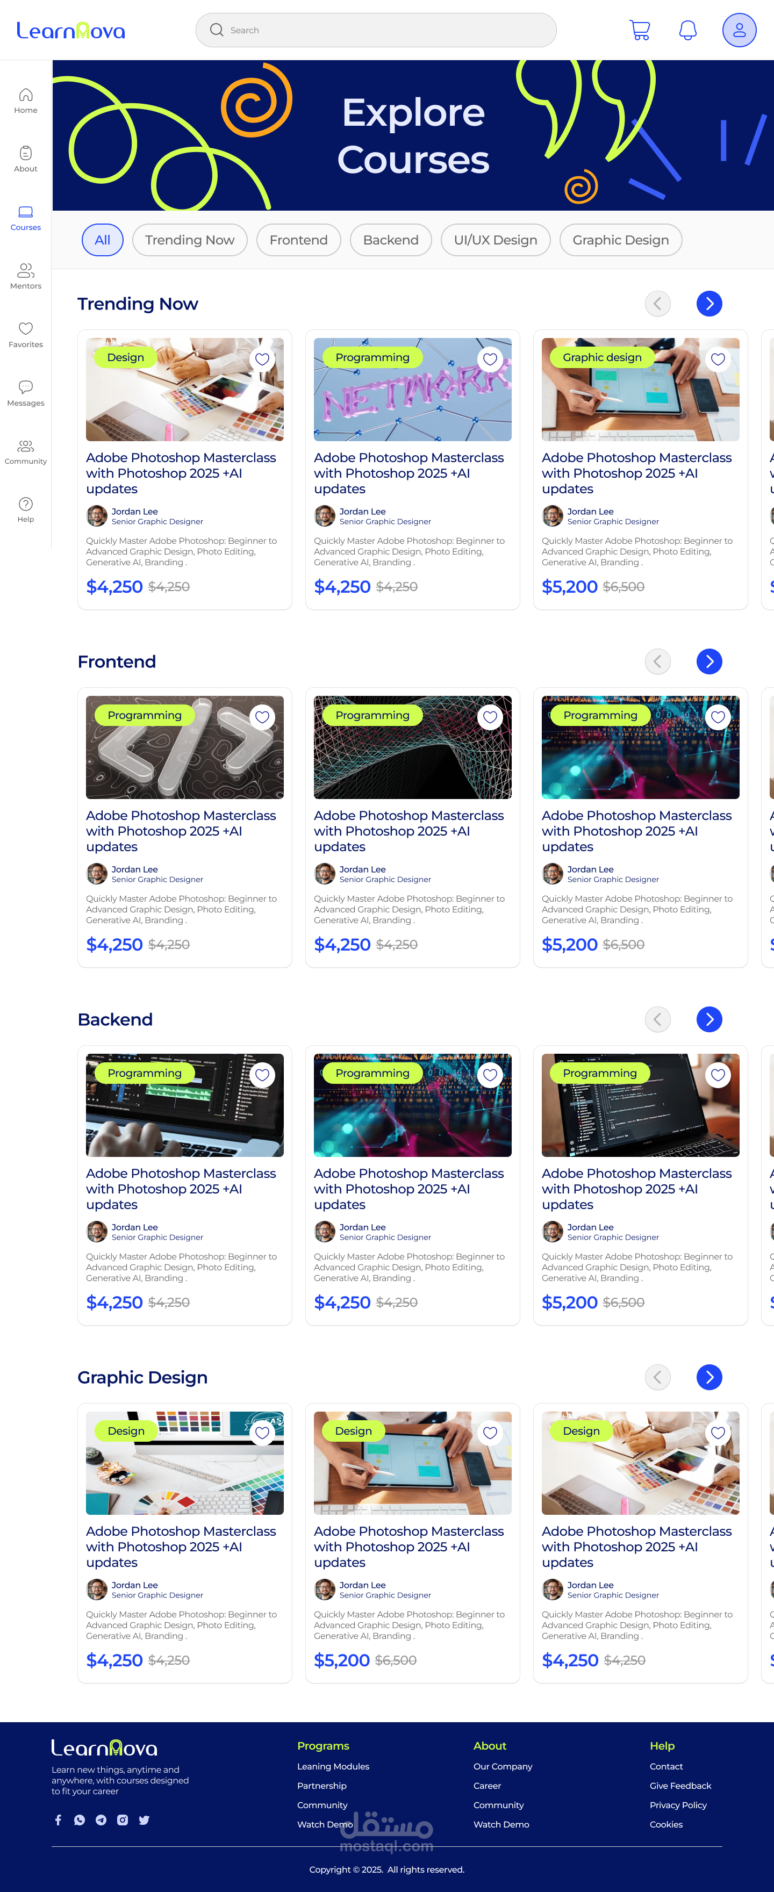Open the Give Feedback footer link
Viewport: 774px width, 1892px height.
[x=680, y=1786]
